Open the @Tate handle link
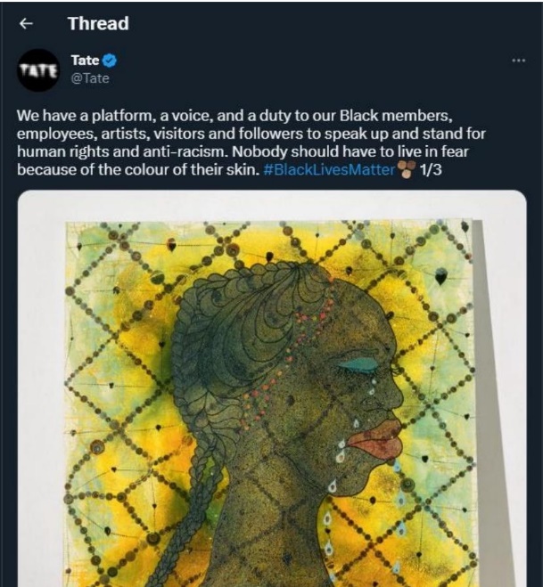543x587 pixels. (x=90, y=78)
